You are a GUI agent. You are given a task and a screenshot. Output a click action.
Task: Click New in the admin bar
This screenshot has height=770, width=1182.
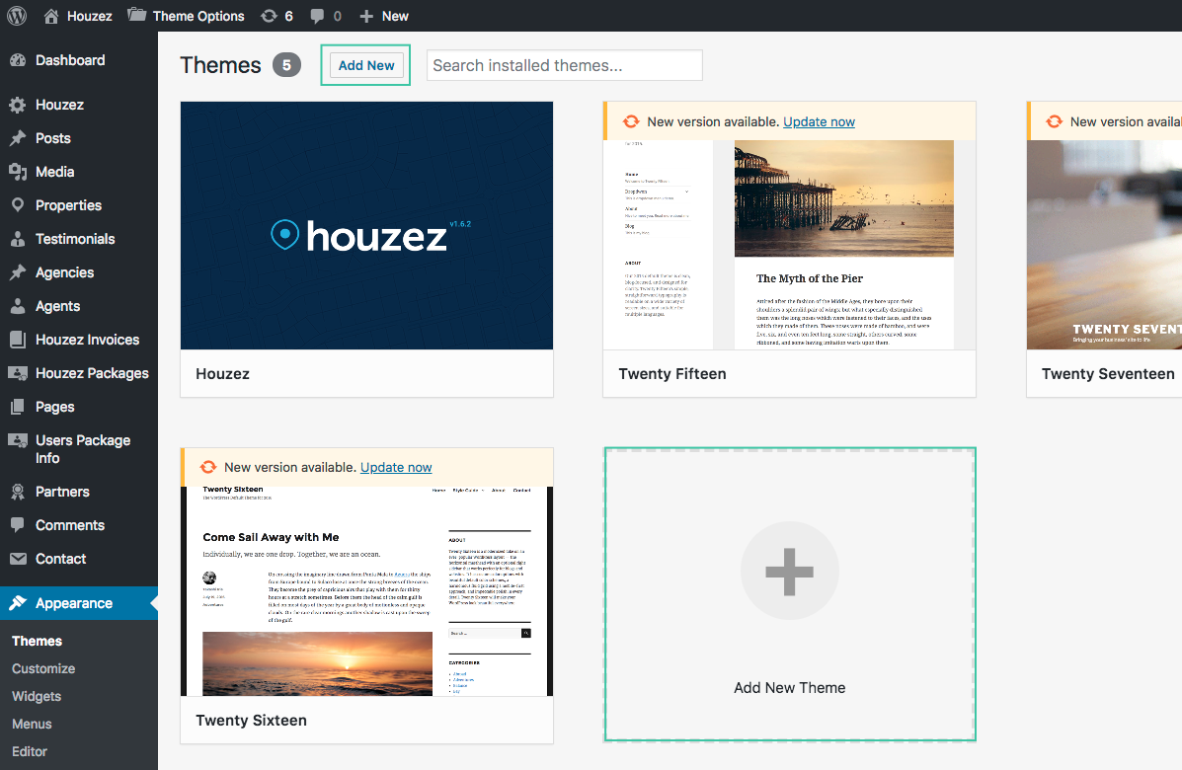[x=395, y=16]
